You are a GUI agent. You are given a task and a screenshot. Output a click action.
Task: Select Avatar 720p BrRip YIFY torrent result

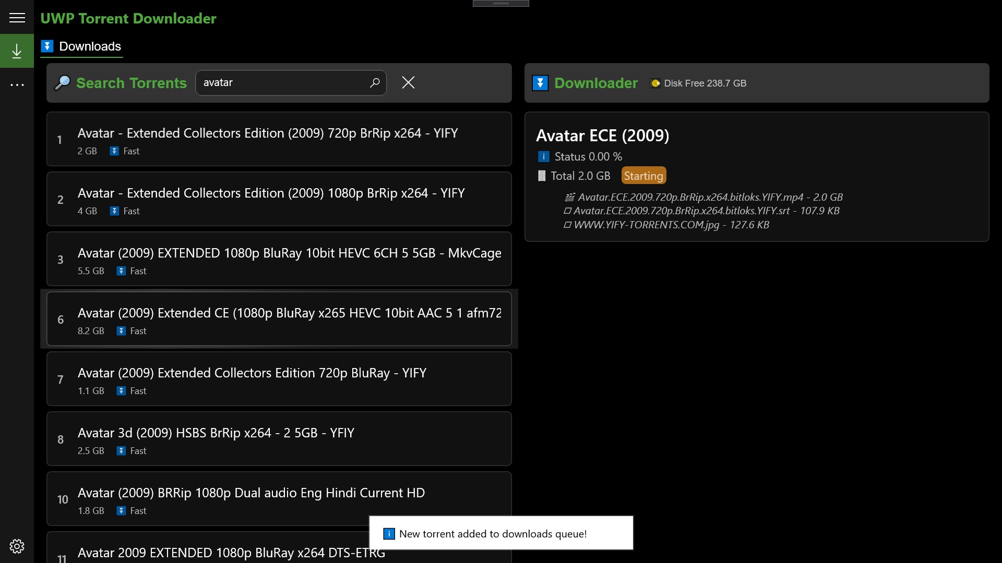click(279, 140)
